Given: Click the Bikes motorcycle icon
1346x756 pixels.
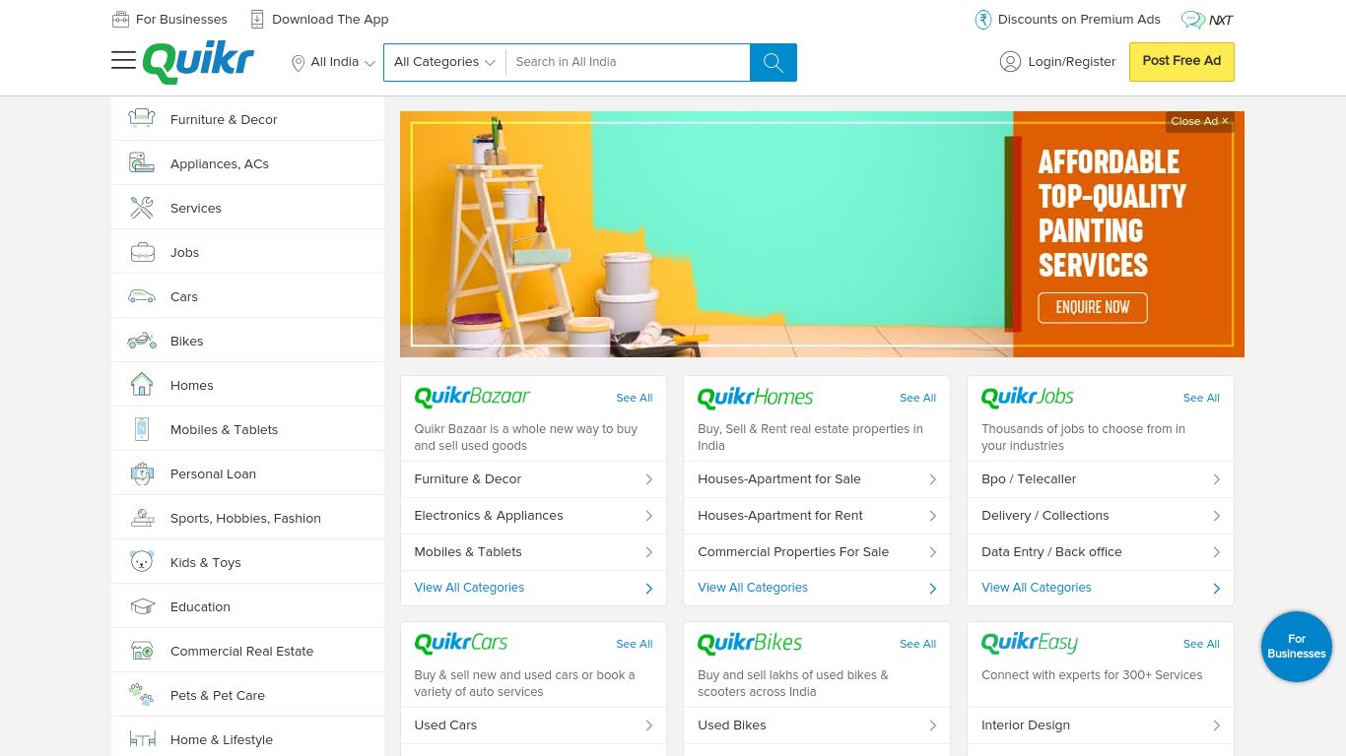Looking at the screenshot, I should (142, 341).
